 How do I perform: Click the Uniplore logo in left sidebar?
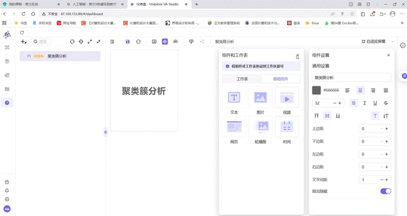7,35
